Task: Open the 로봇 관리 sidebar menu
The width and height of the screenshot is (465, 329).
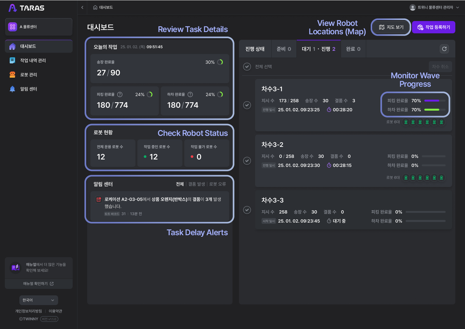Action: click(x=39, y=75)
